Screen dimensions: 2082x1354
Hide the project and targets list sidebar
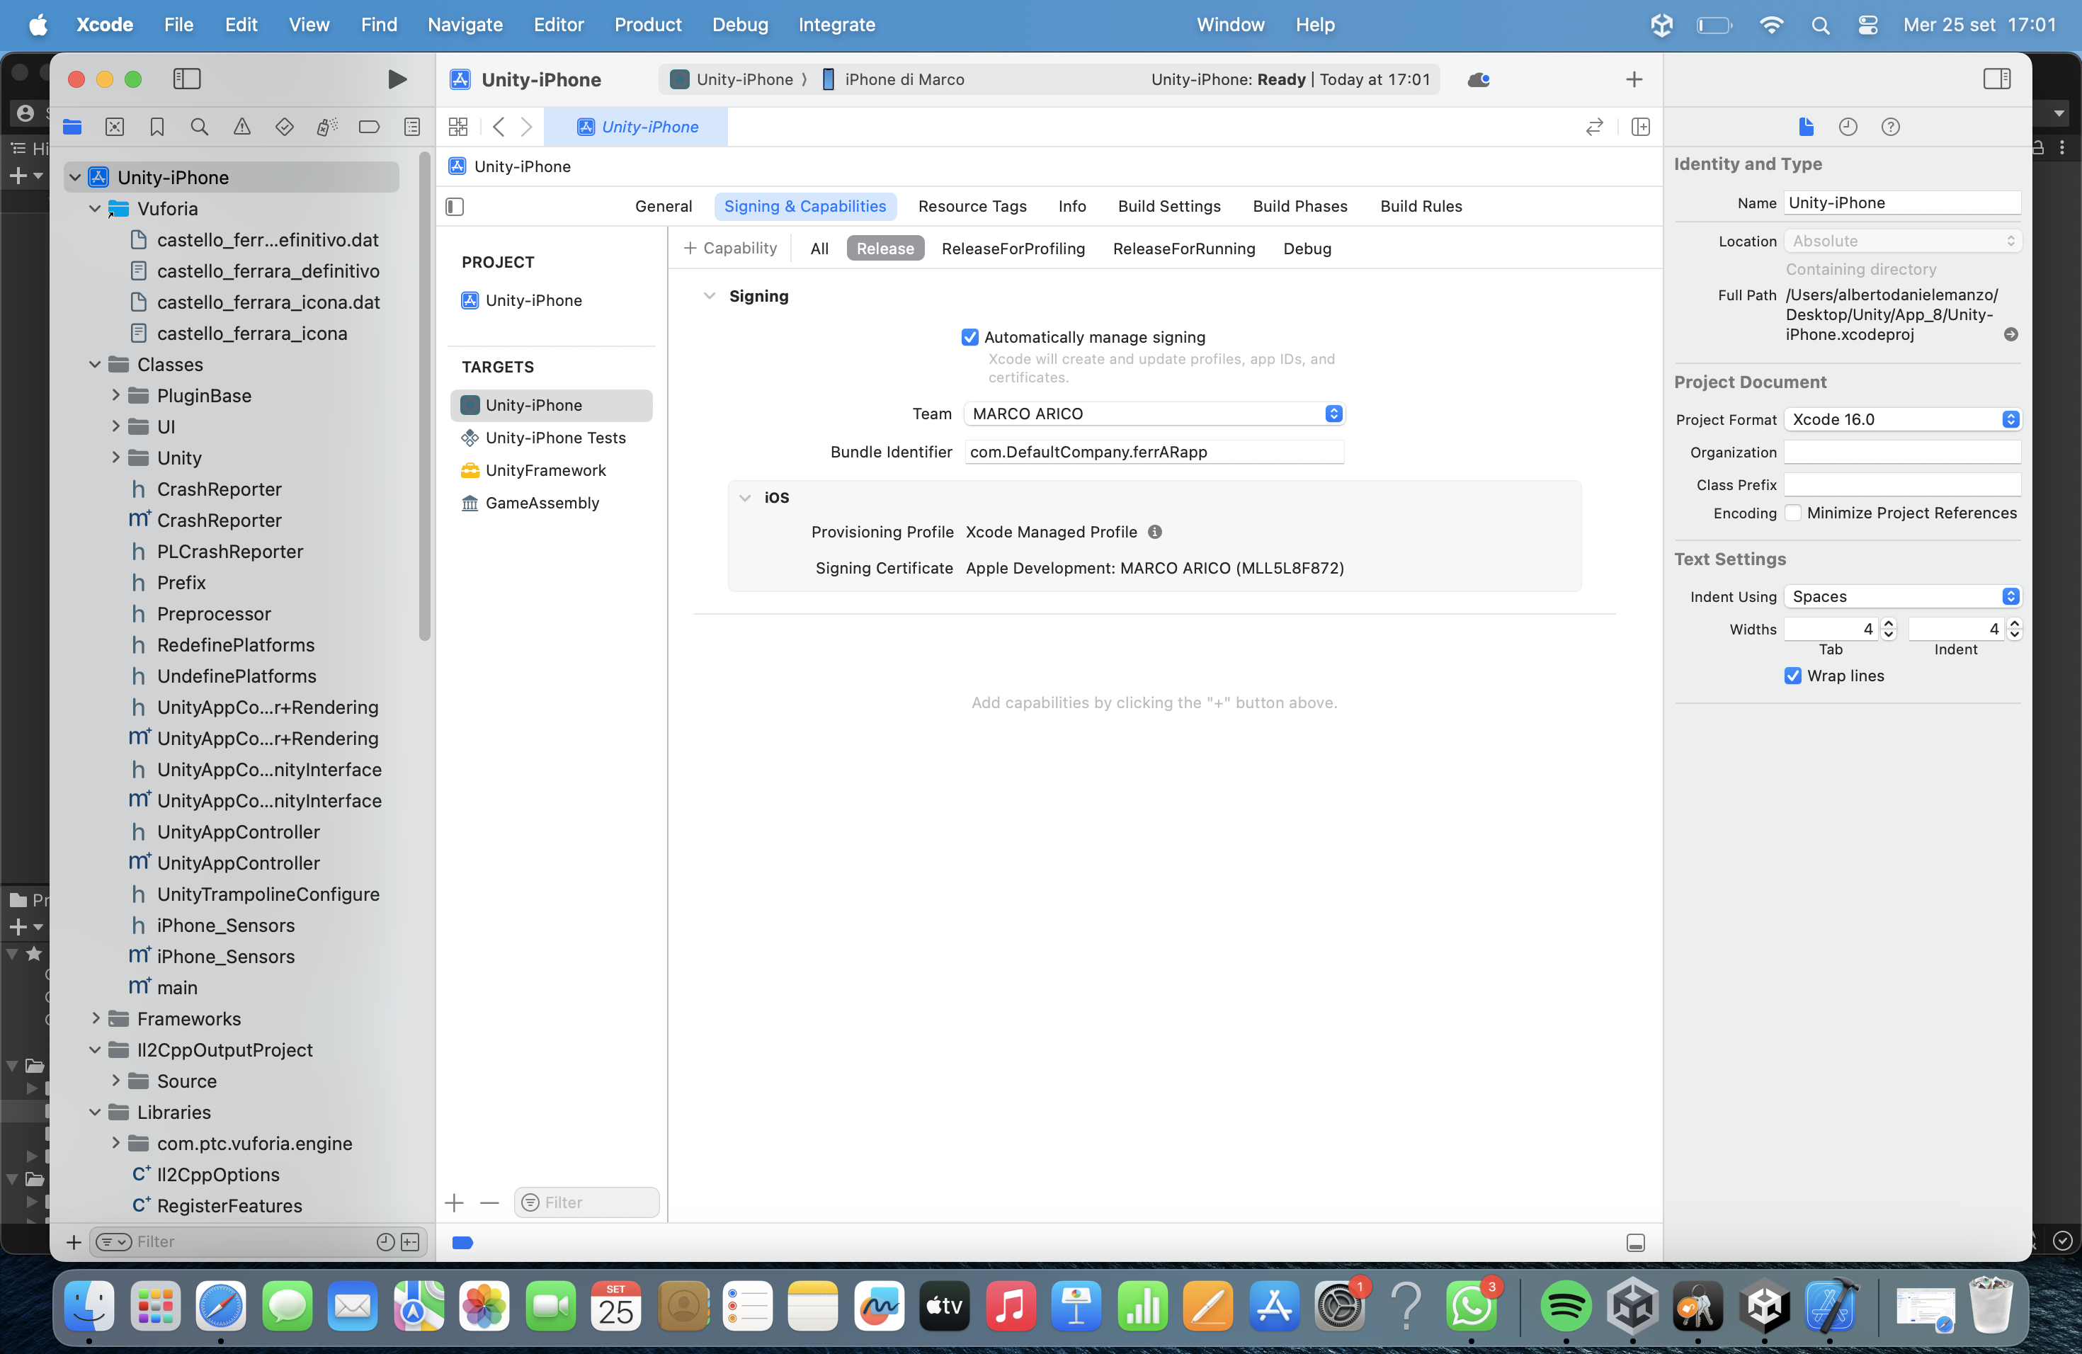455,206
